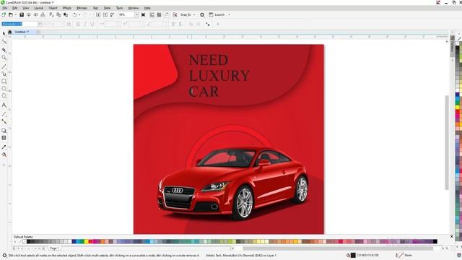Export the file from the toolbar

(105, 14)
